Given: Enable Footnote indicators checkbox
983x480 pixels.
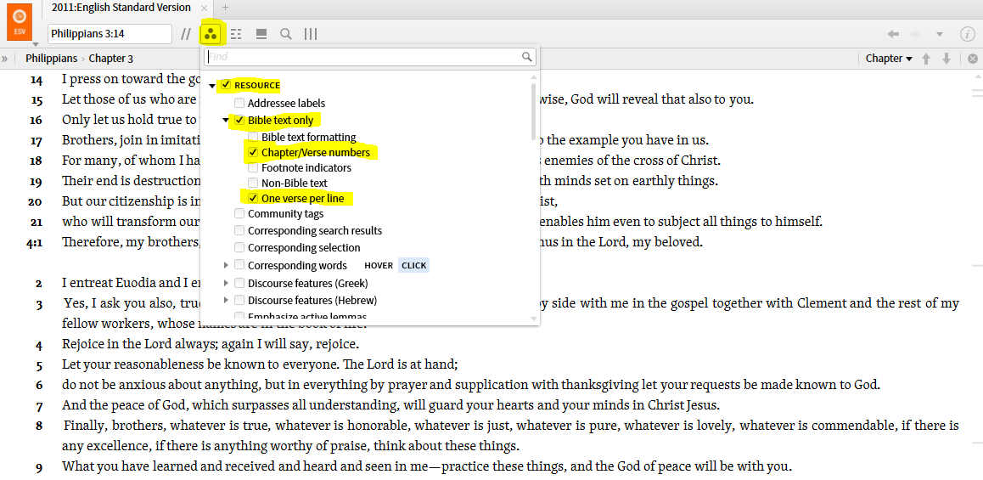Looking at the screenshot, I should click(x=253, y=167).
